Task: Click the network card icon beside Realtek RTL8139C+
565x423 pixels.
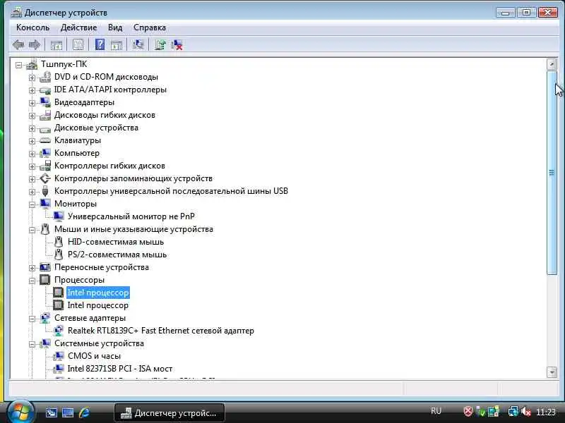Action: (x=59, y=331)
